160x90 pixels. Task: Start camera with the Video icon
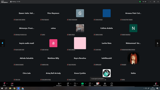click(12, 83)
